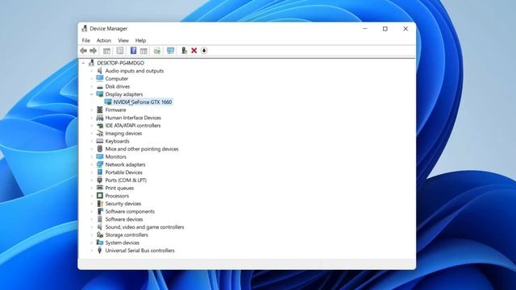Click the Audio inputs and outputs speaker icon
The height and width of the screenshot is (290, 516).
(100, 71)
